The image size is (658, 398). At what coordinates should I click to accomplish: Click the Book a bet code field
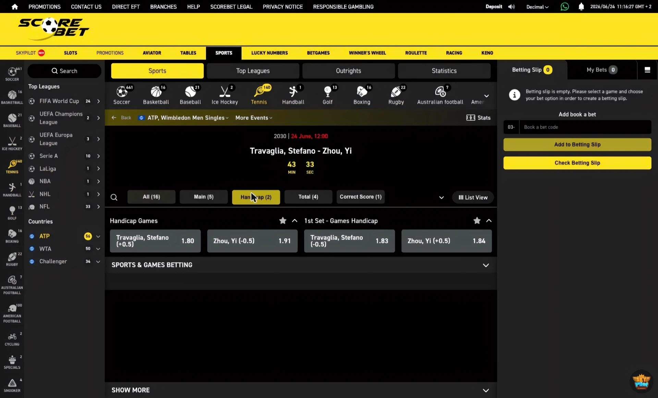(585, 127)
